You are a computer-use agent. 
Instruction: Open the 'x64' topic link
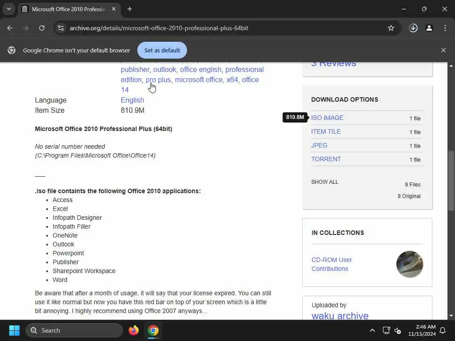click(x=233, y=80)
